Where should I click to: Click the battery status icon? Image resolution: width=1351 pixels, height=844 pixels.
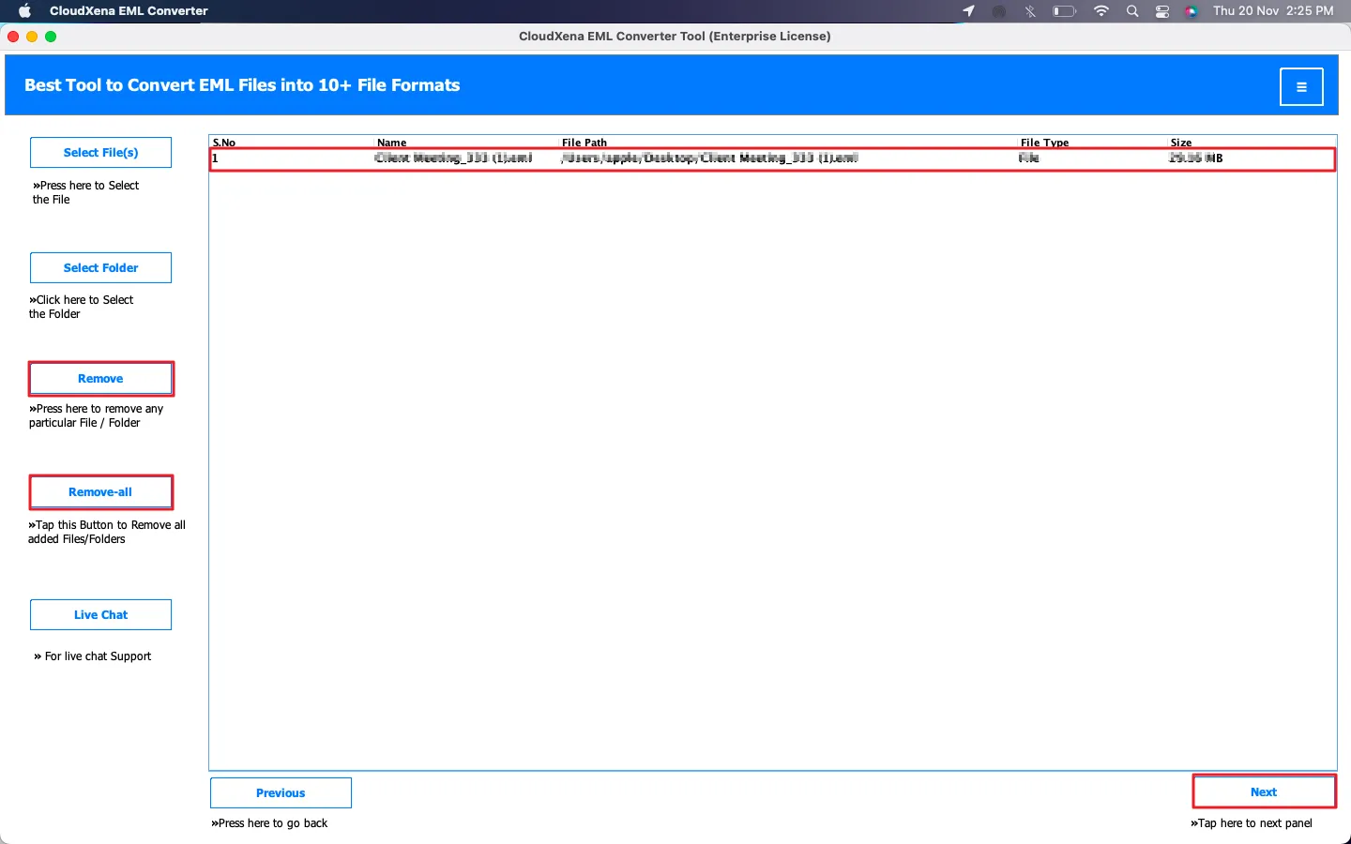click(x=1064, y=11)
